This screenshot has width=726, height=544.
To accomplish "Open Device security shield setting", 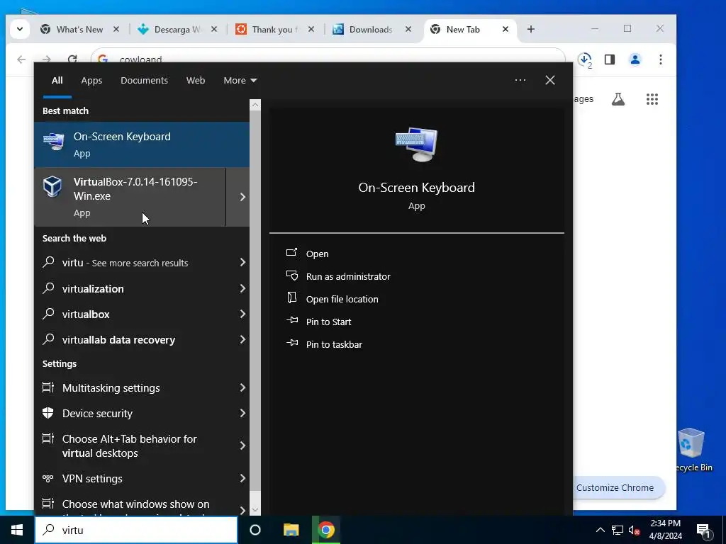I will click(x=142, y=413).
